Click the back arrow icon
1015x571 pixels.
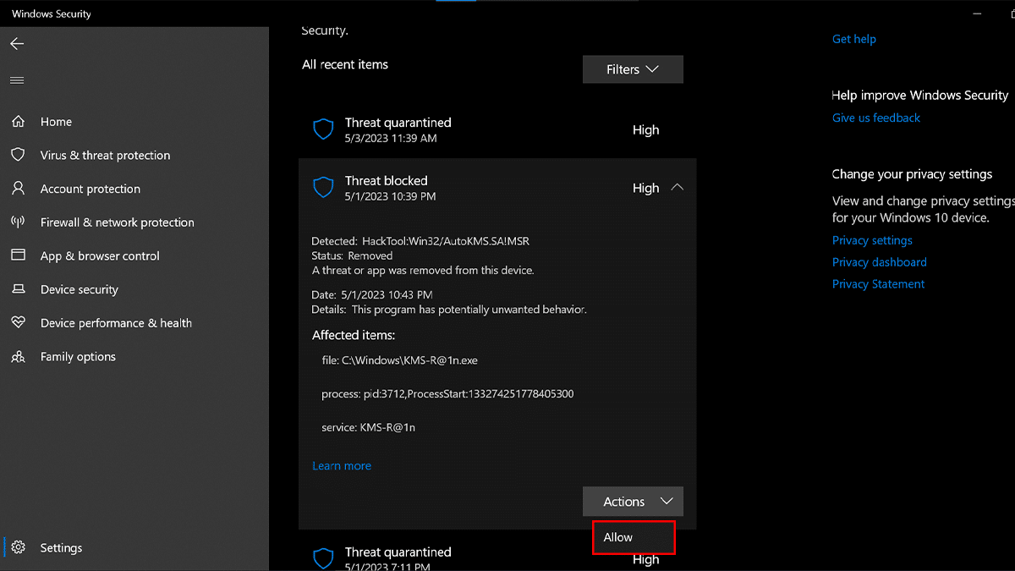click(17, 44)
